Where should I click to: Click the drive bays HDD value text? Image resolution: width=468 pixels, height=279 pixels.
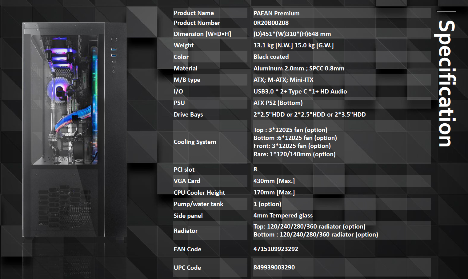click(x=310, y=114)
